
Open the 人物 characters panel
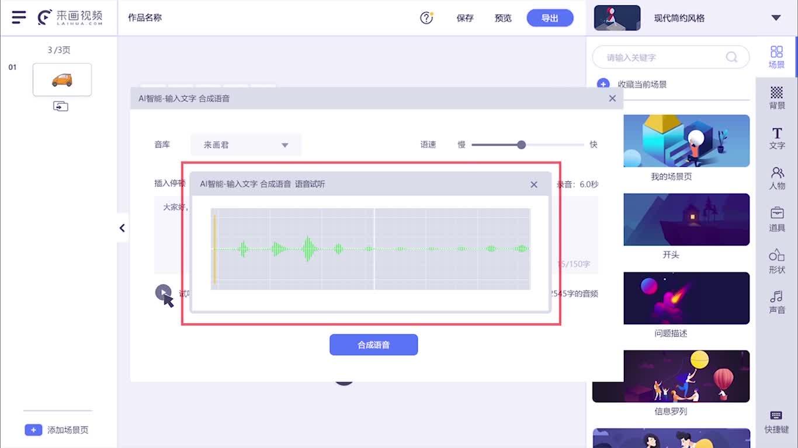pyautogui.click(x=776, y=178)
